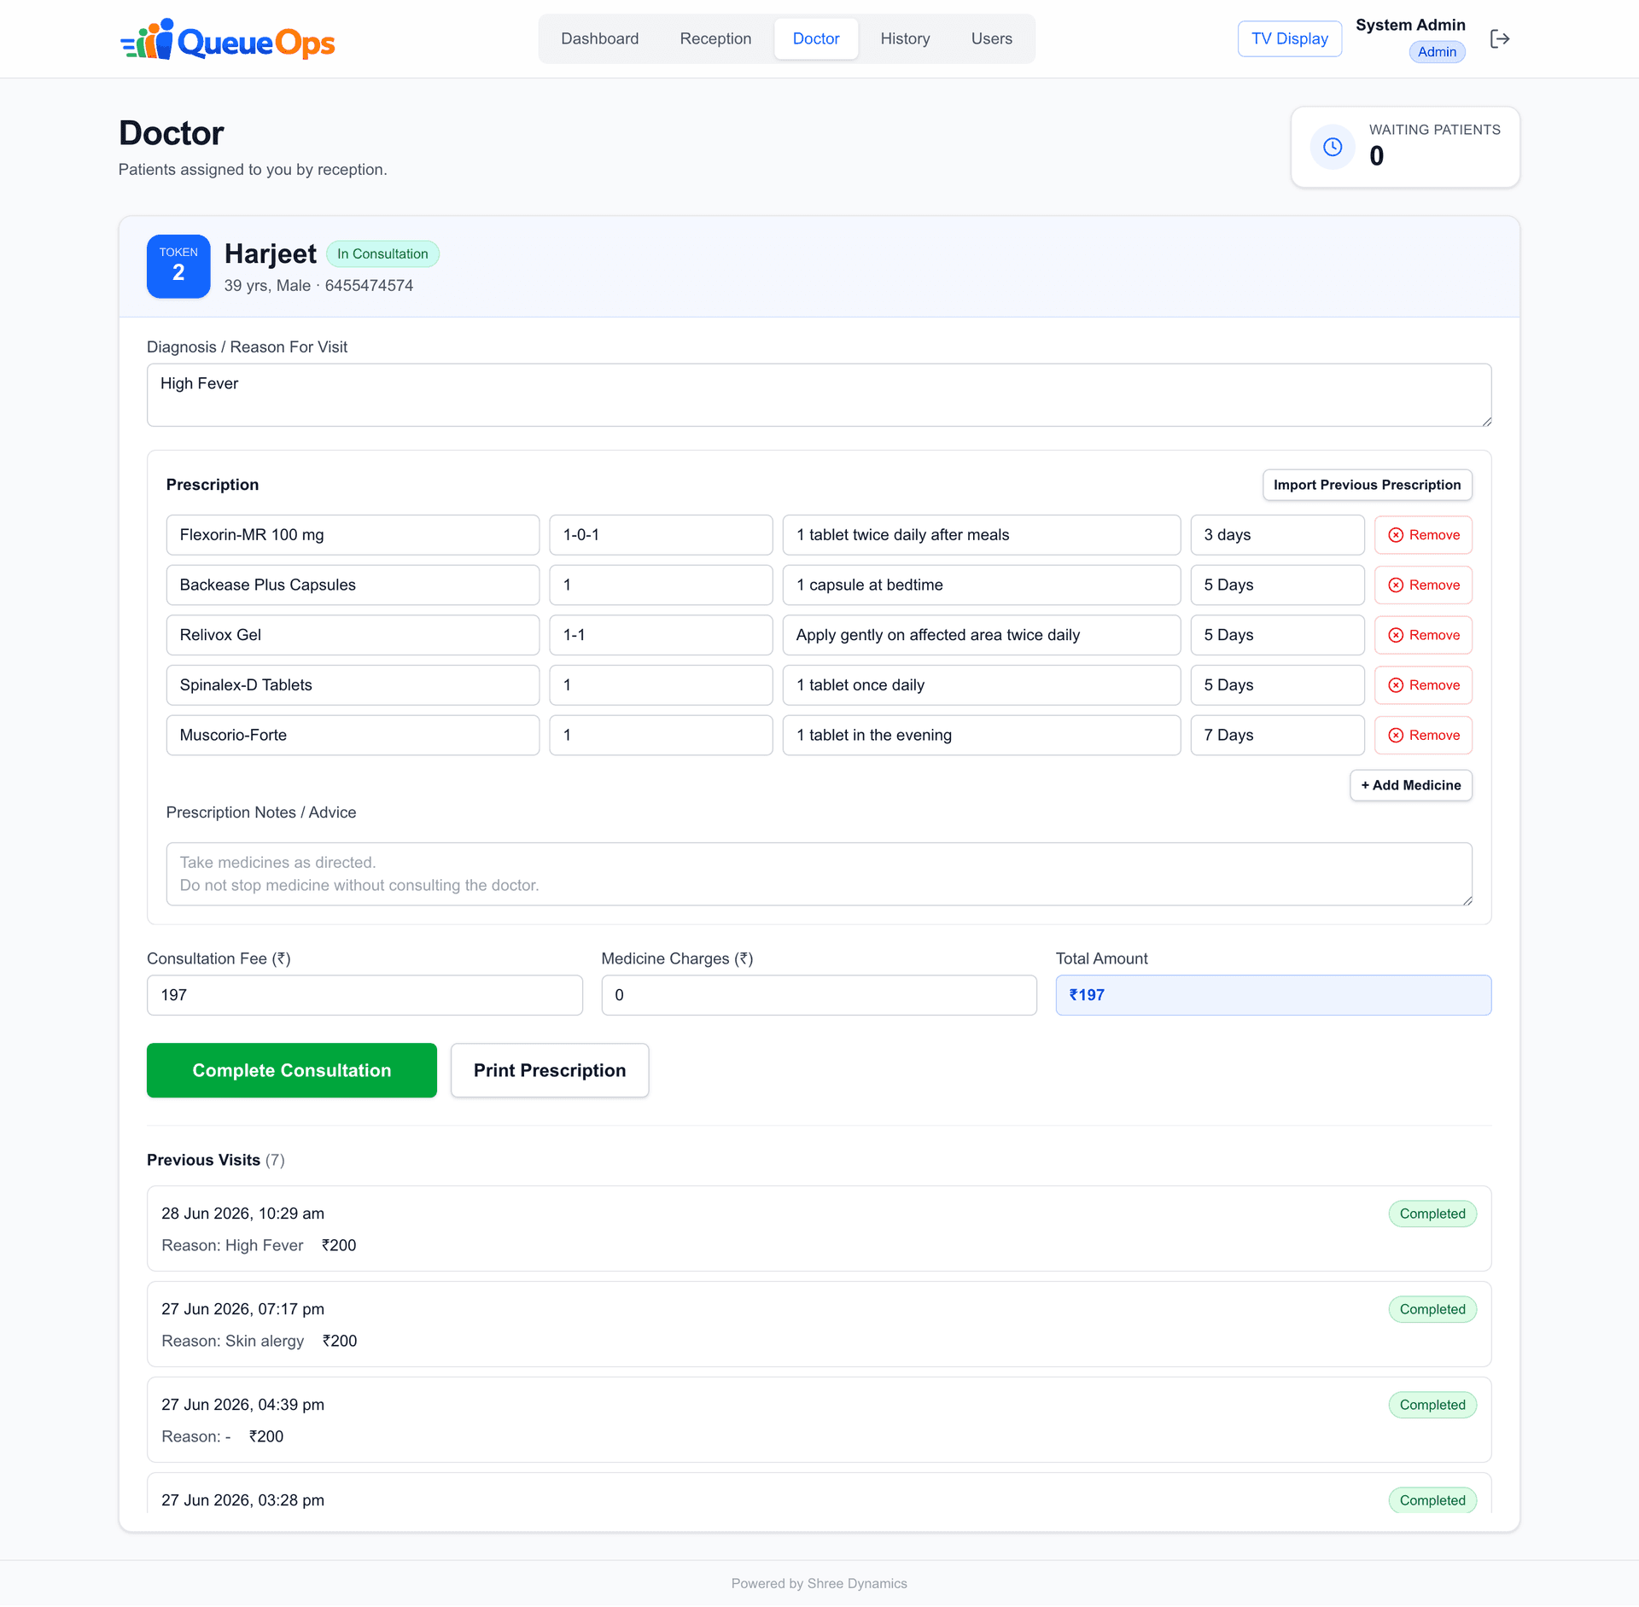Click the Token 2 badge
1639x1607 pixels.
[x=178, y=266]
